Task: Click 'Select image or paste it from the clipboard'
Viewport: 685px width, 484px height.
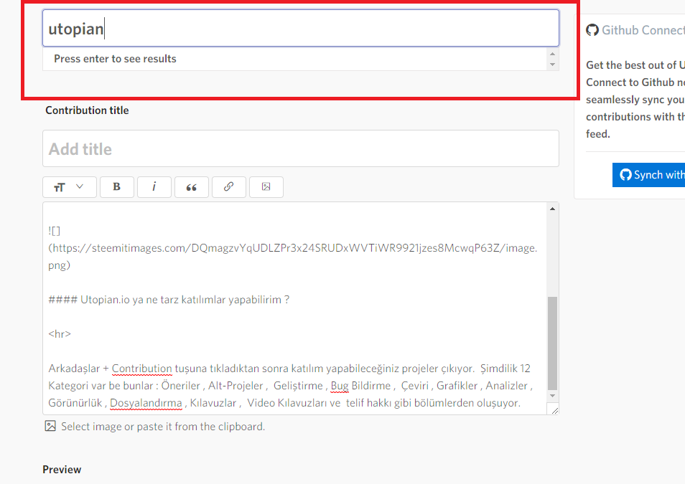Action: (x=163, y=427)
